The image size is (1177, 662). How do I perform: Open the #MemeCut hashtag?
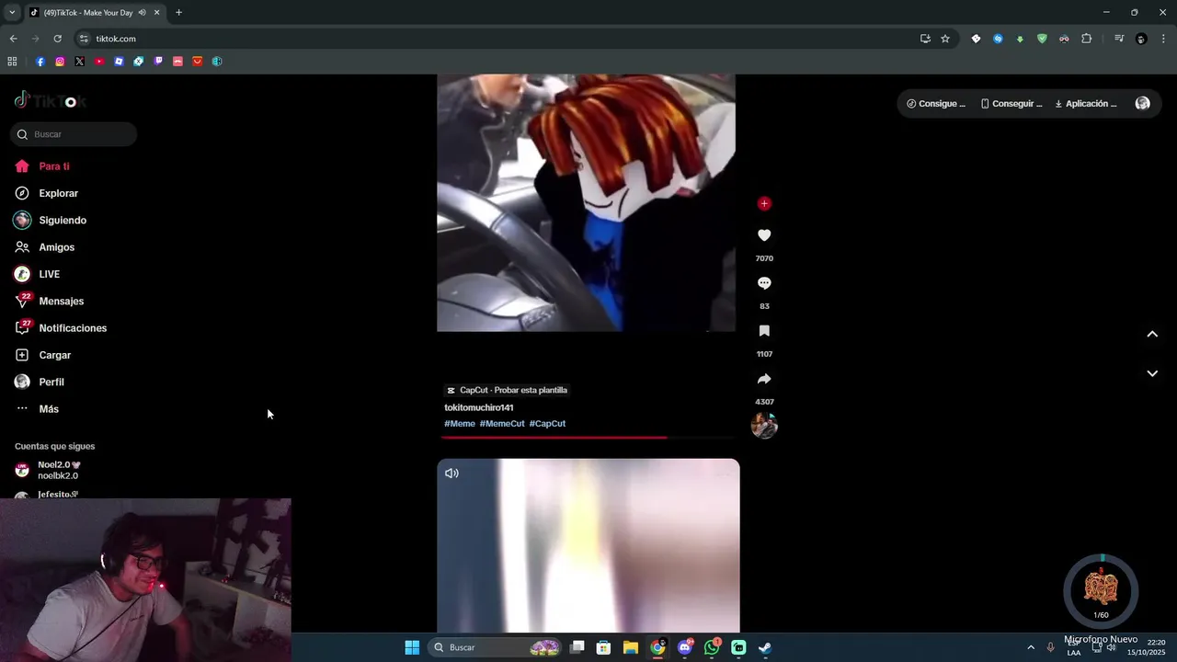point(502,424)
